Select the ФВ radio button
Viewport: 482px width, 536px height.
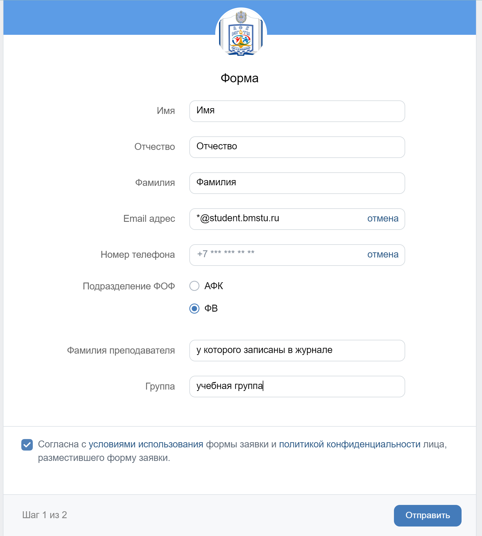pyautogui.click(x=195, y=308)
